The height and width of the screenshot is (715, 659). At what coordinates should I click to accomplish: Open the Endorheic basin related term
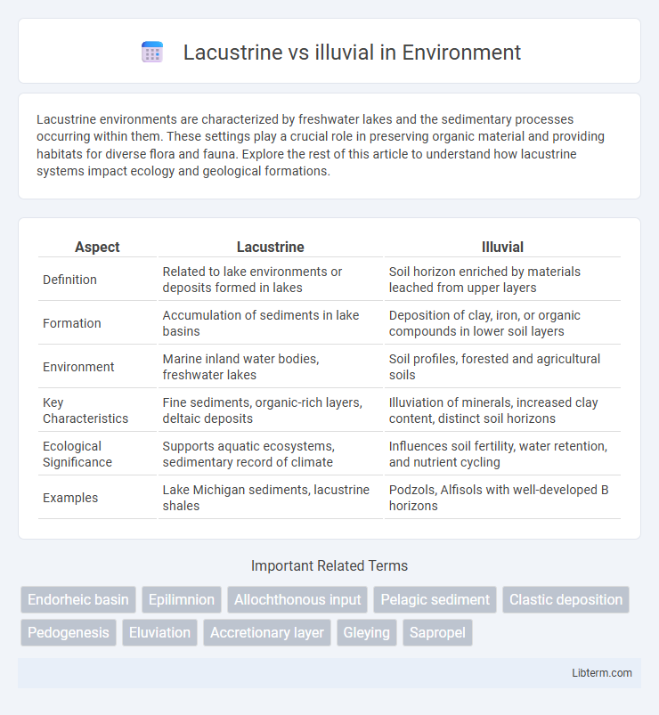78,599
